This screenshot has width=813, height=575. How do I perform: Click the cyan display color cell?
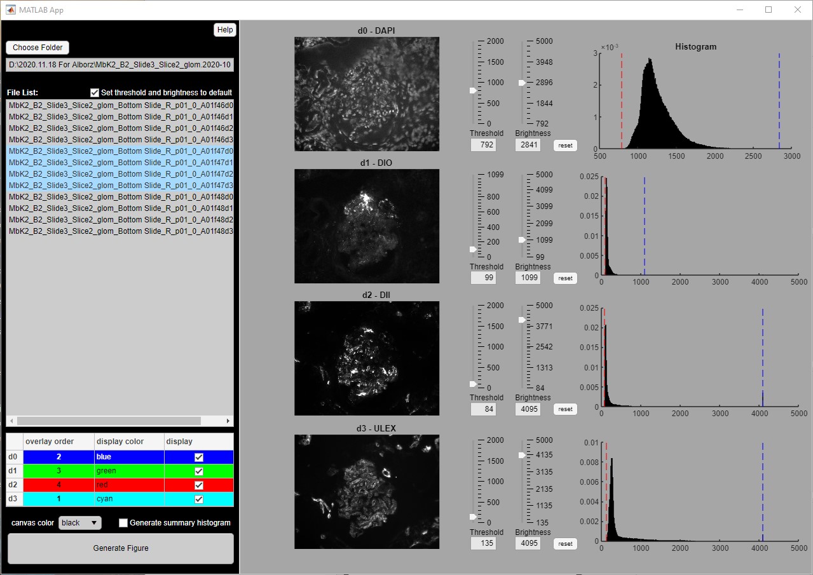click(x=129, y=499)
